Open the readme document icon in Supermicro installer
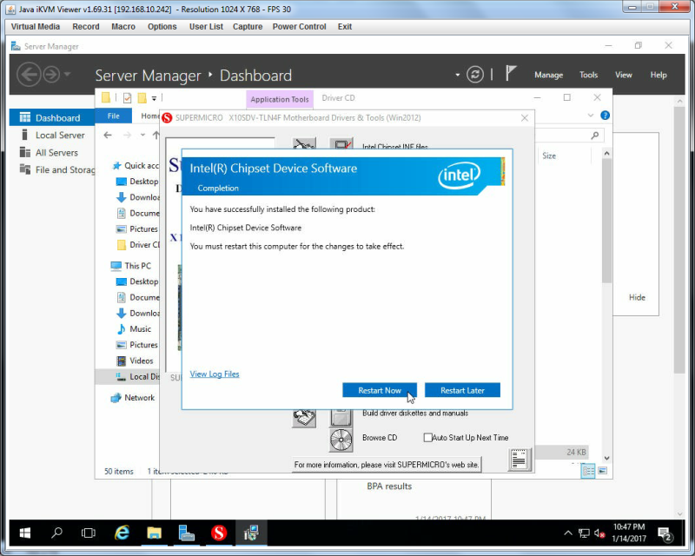 (x=519, y=460)
